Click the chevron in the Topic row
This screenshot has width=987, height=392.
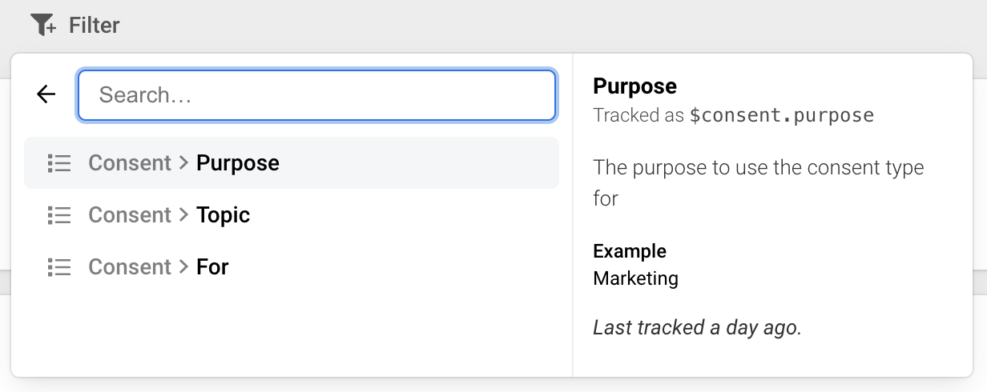184,215
